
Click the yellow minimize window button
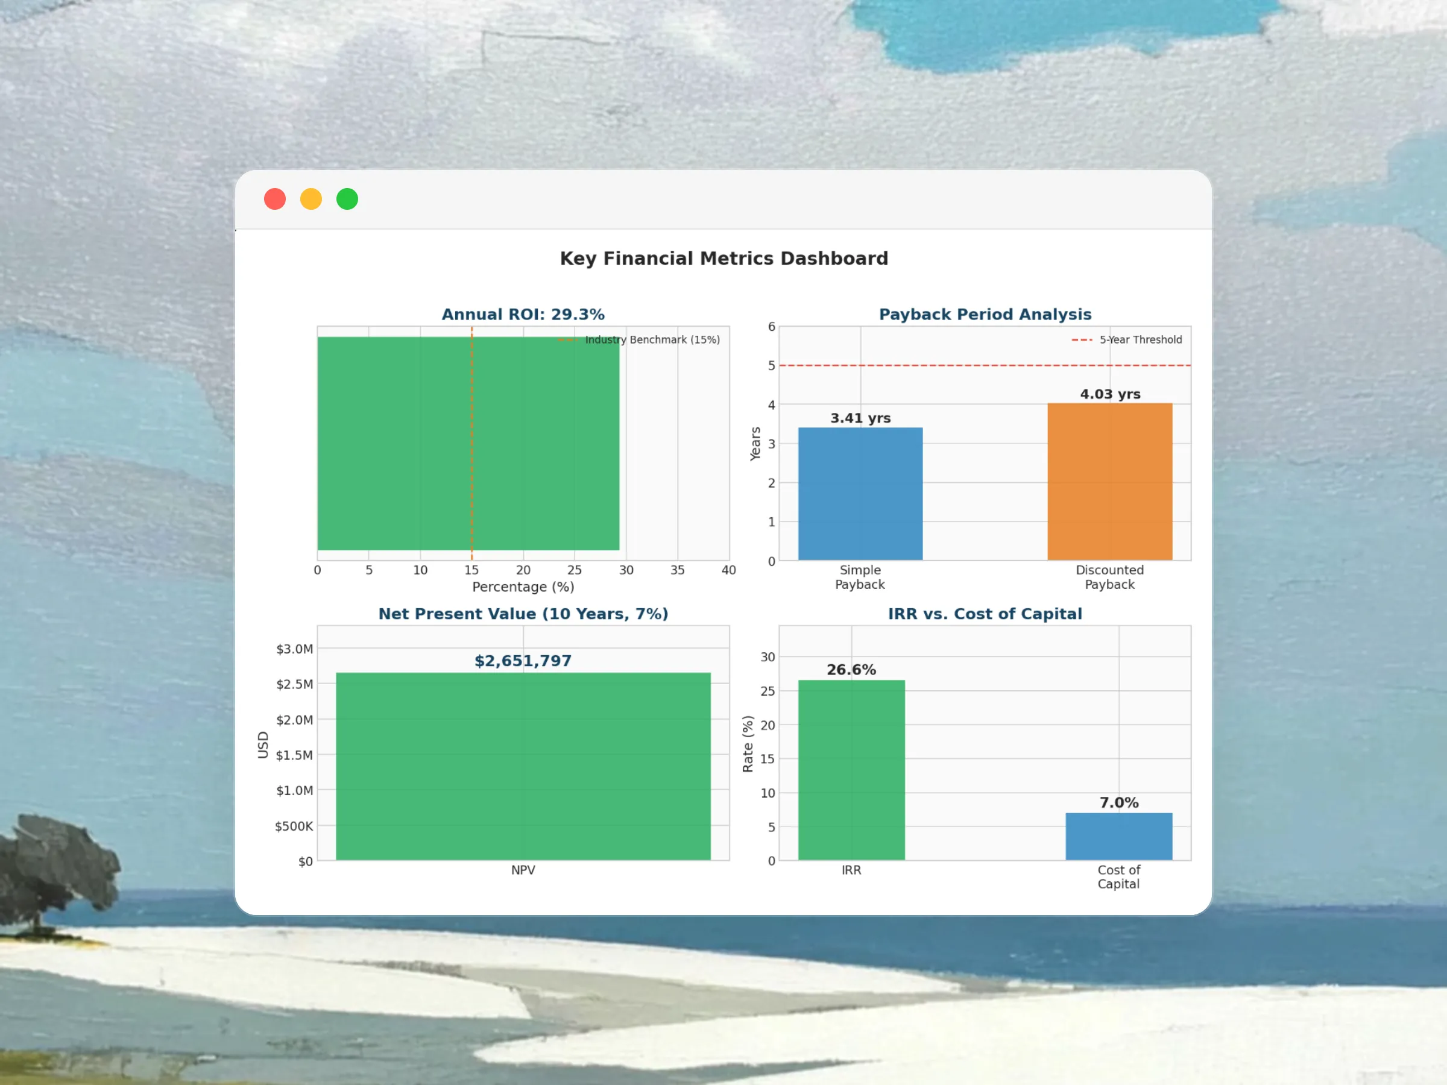pos(311,199)
